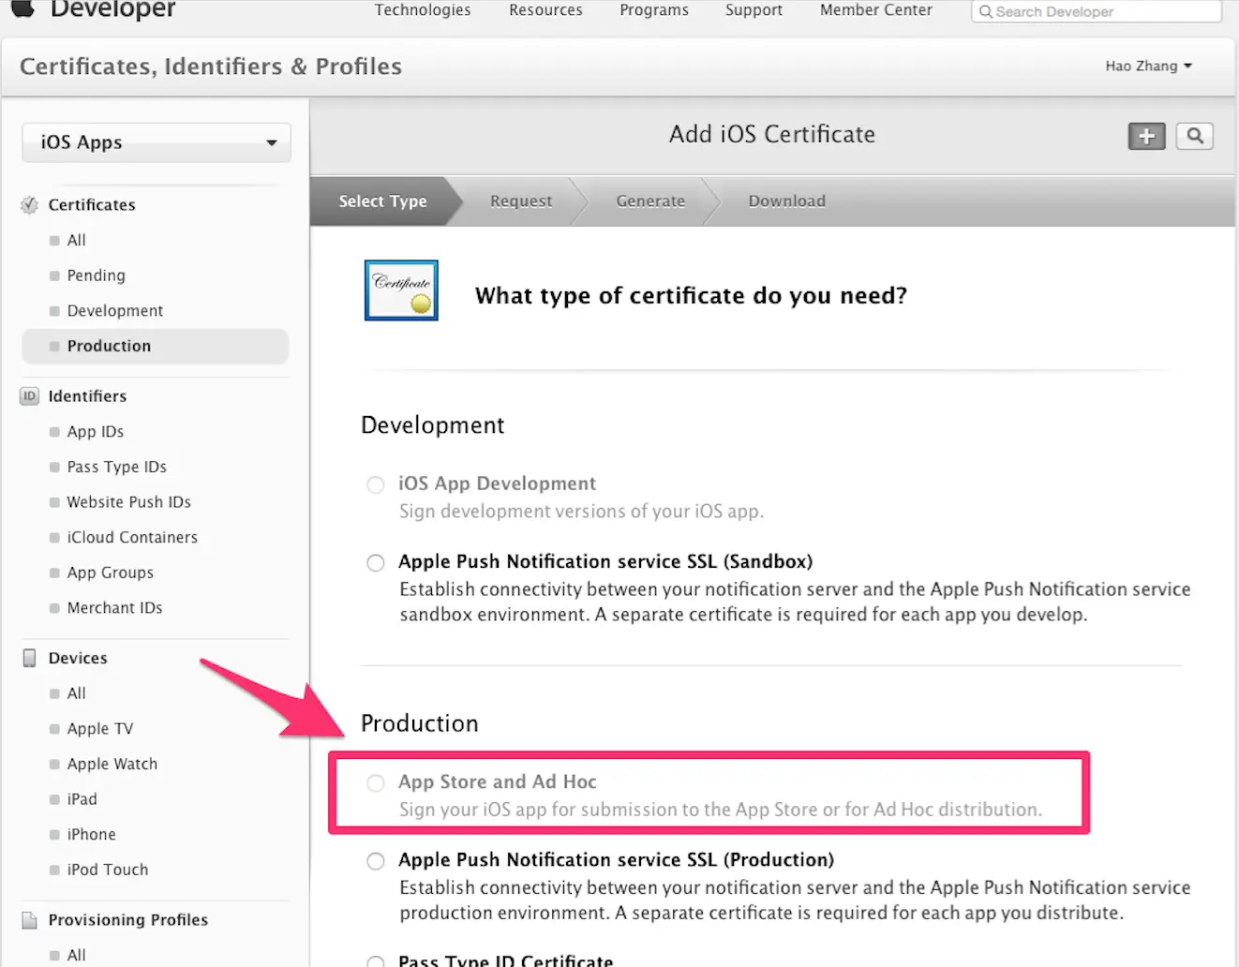Click the Provisioning Profiles section heading

tap(128, 919)
